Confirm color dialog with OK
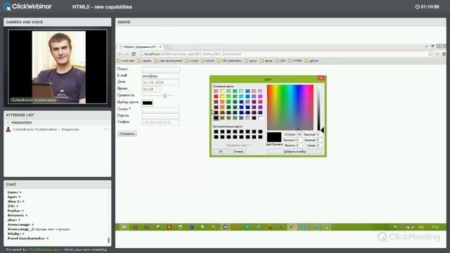450x253 pixels. pos(220,152)
